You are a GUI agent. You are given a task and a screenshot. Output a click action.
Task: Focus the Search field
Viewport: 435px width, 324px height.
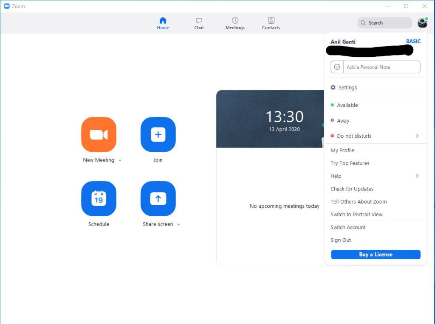point(384,23)
